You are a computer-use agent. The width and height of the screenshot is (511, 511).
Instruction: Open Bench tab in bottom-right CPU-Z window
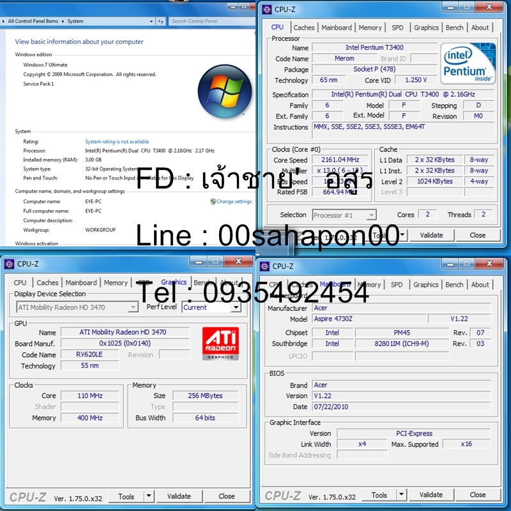454,284
